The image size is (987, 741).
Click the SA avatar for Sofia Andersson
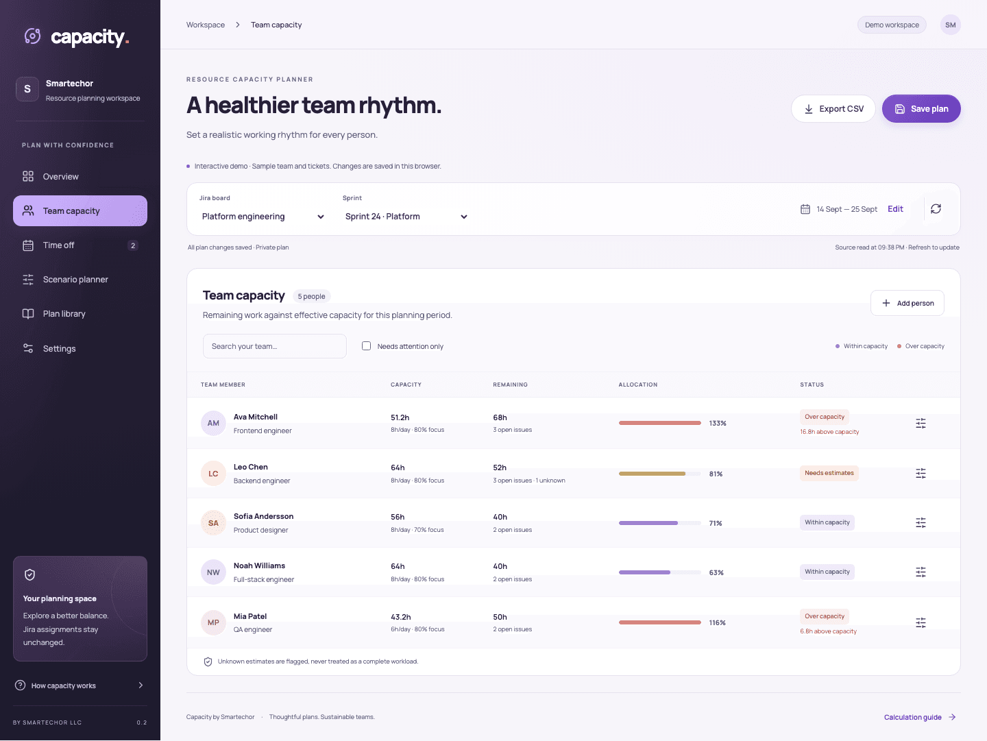click(x=213, y=523)
